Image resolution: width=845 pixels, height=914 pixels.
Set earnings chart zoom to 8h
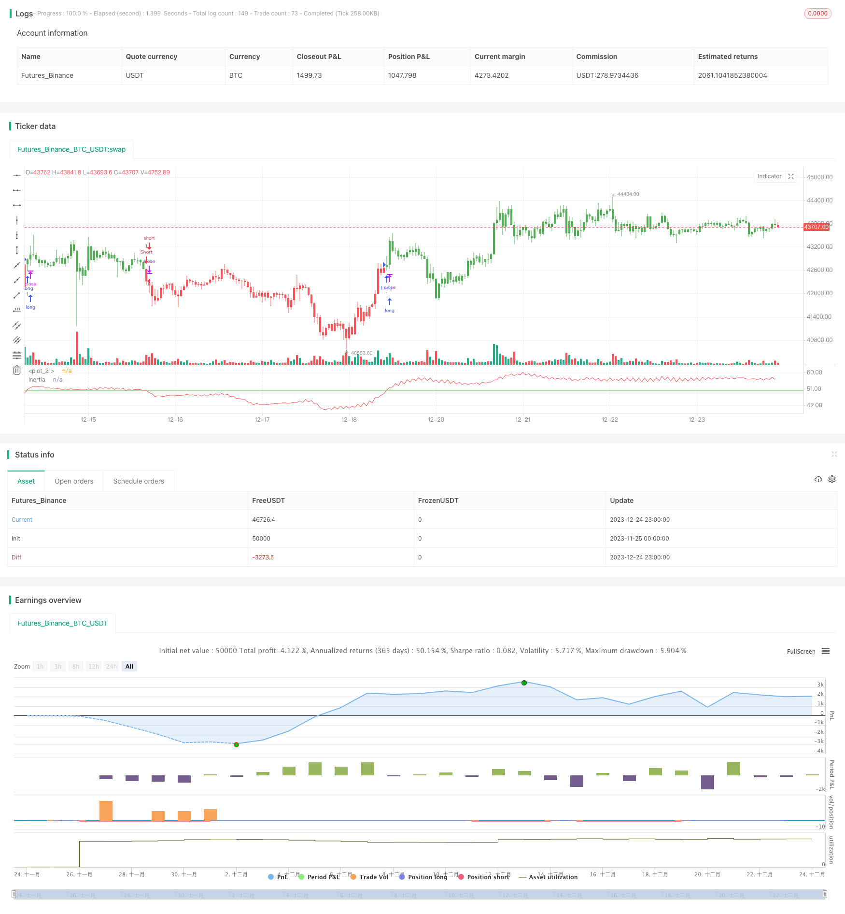(x=76, y=666)
